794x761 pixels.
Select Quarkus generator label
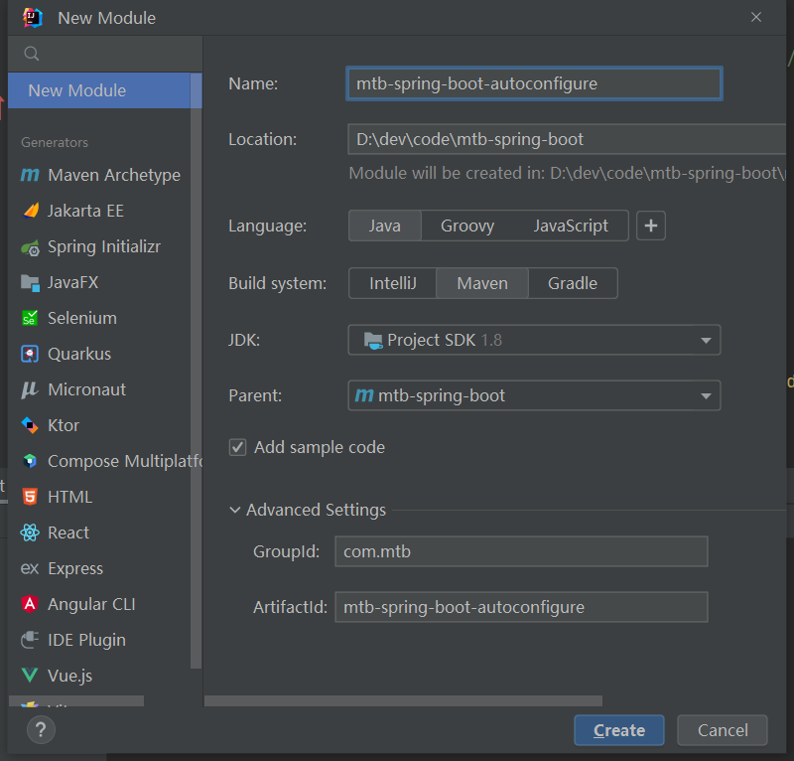[x=79, y=354]
